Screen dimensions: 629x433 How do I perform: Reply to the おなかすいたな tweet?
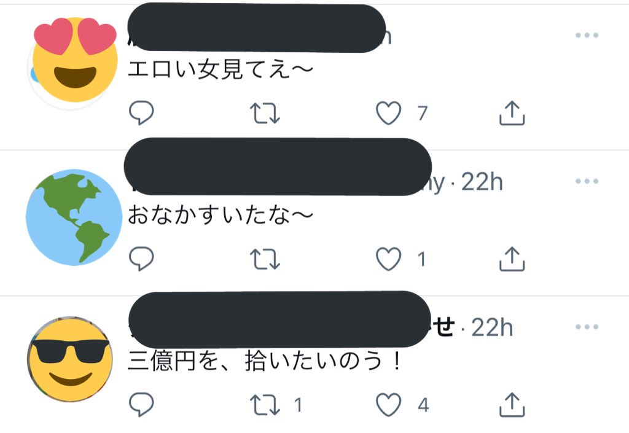pyautogui.click(x=141, y=258)
